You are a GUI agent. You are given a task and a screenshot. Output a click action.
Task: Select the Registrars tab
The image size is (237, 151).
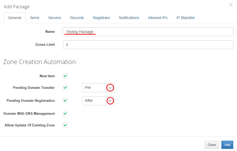(x=101, y=18)
